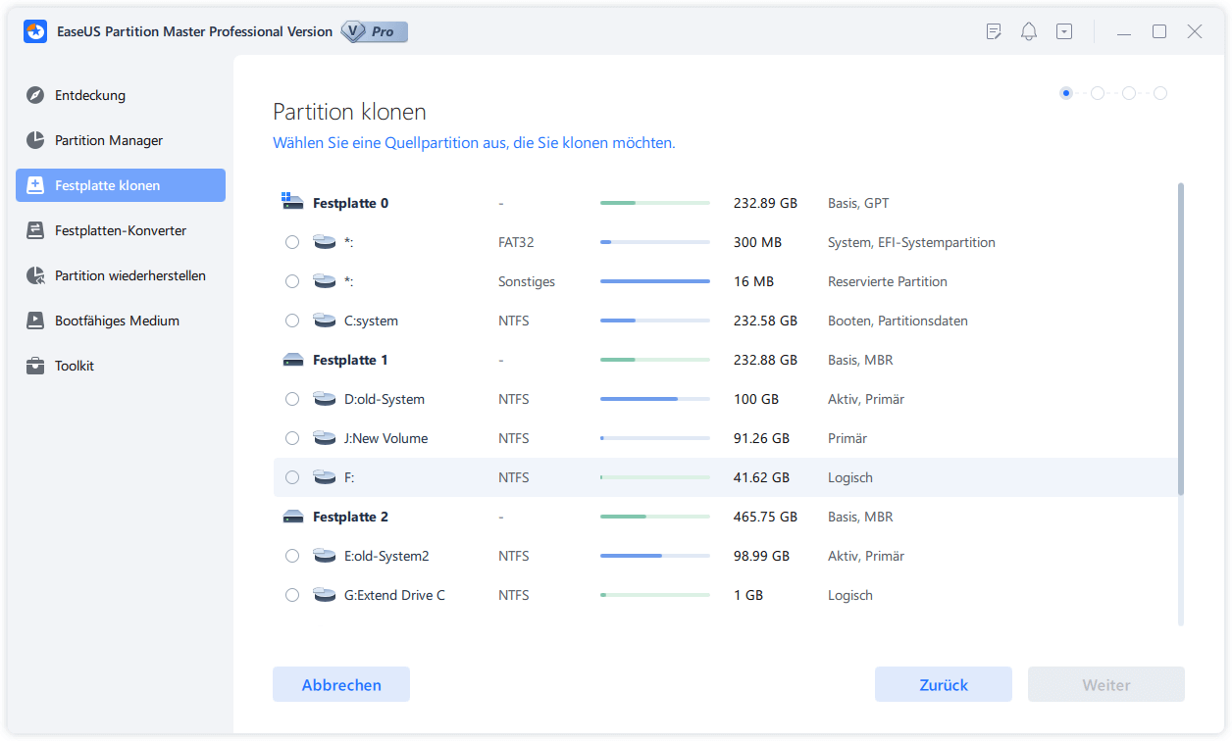This screenshot has height=741, width=1232.
Task: Click the 'System, EFI-Systempartition' text
Action: [x=911, y=242]
